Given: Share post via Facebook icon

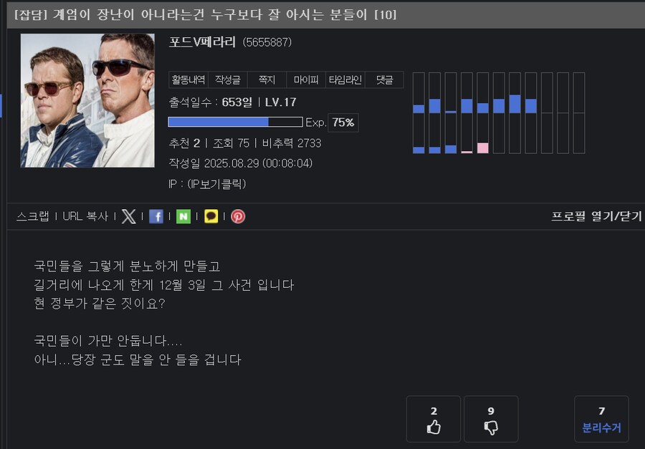Looking at the screenshot, I should (x=156, y=216).
